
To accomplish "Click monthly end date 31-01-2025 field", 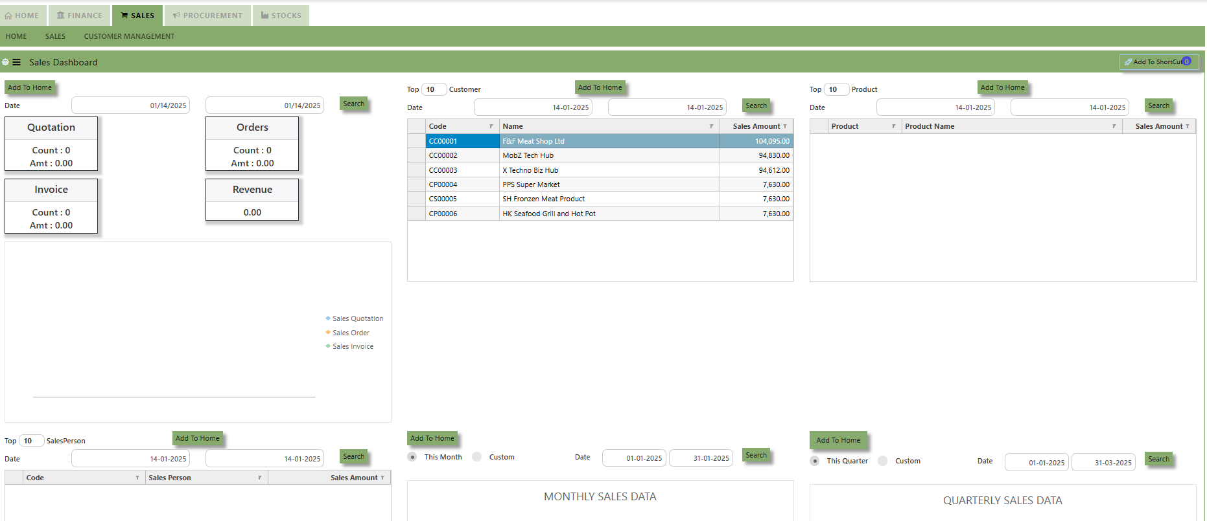I will (x=701, y=458).
